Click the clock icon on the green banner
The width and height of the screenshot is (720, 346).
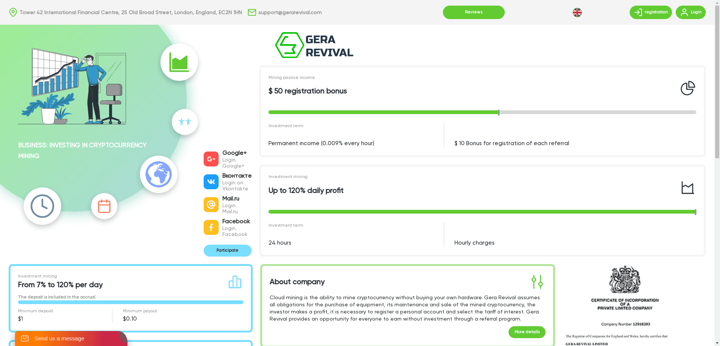point(42,206)
